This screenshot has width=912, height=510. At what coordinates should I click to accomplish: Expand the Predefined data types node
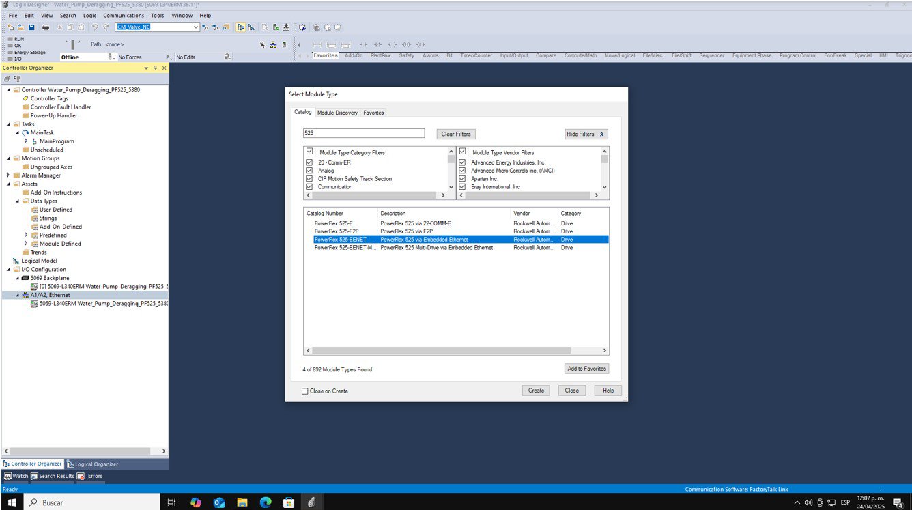(x=26, y=235)
